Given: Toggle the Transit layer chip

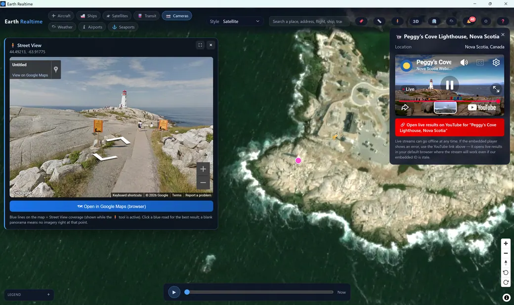Looking at the screenshot, I should [147, 16].
